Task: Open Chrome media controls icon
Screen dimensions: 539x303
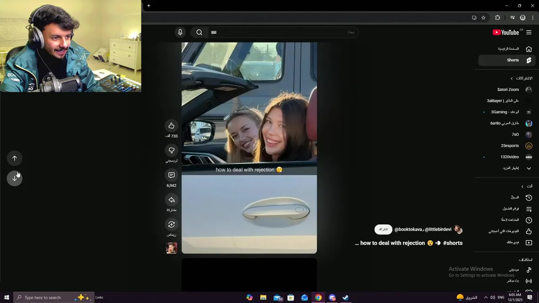Action: (512, 18)
